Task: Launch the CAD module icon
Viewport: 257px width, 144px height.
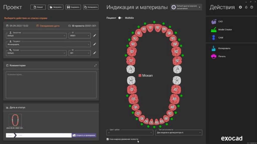Action: tap(214, 22)
